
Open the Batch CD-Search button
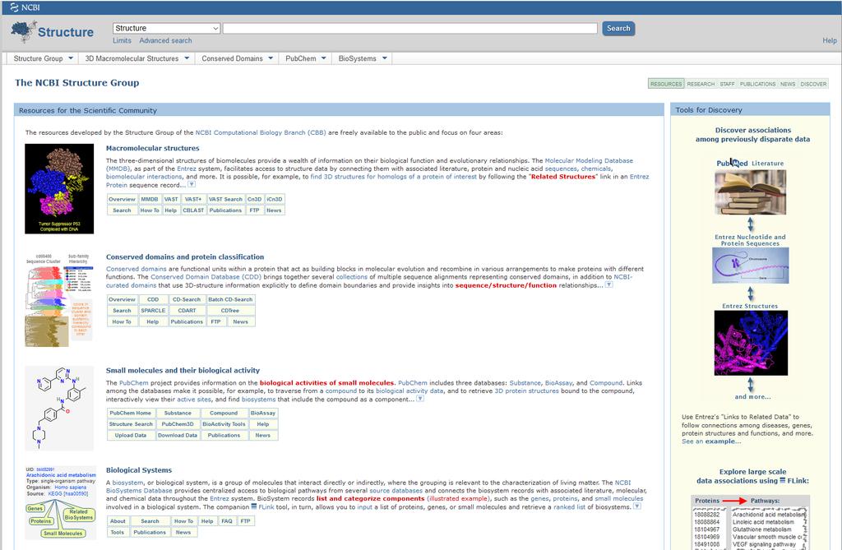(x=230, y=300)
